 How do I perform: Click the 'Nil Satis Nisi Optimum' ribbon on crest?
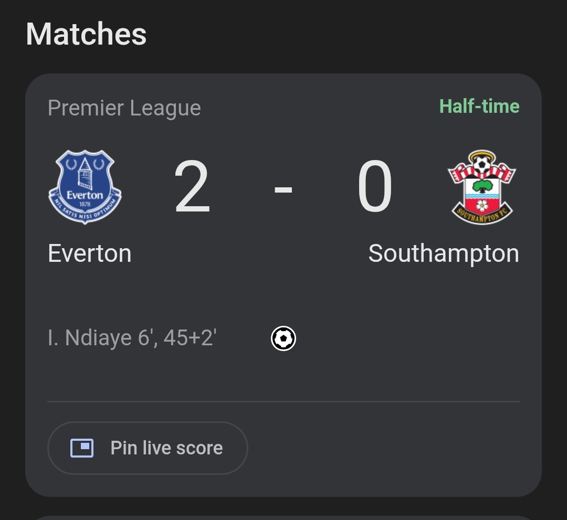click(x=85, y=213)
